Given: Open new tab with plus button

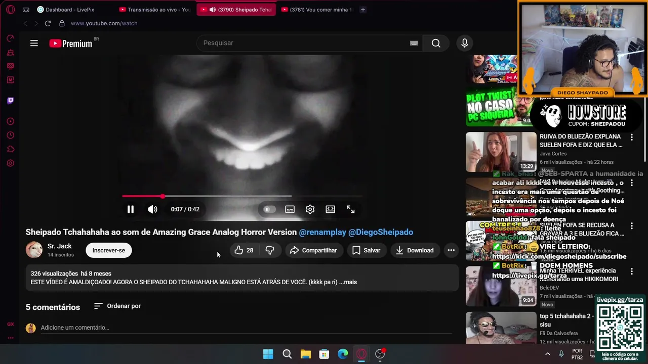Looking at the screenshot, I should pyautogui.click(x=362, y=10).
